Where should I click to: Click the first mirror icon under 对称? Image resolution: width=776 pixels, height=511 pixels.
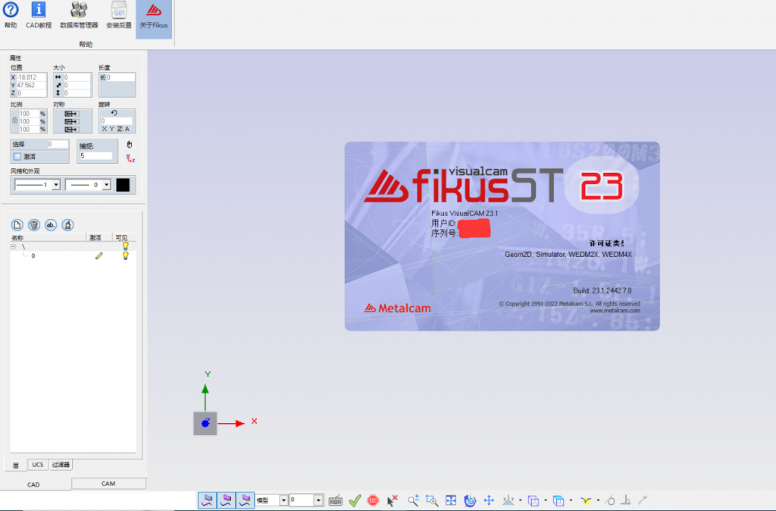[x=71, y=114]
